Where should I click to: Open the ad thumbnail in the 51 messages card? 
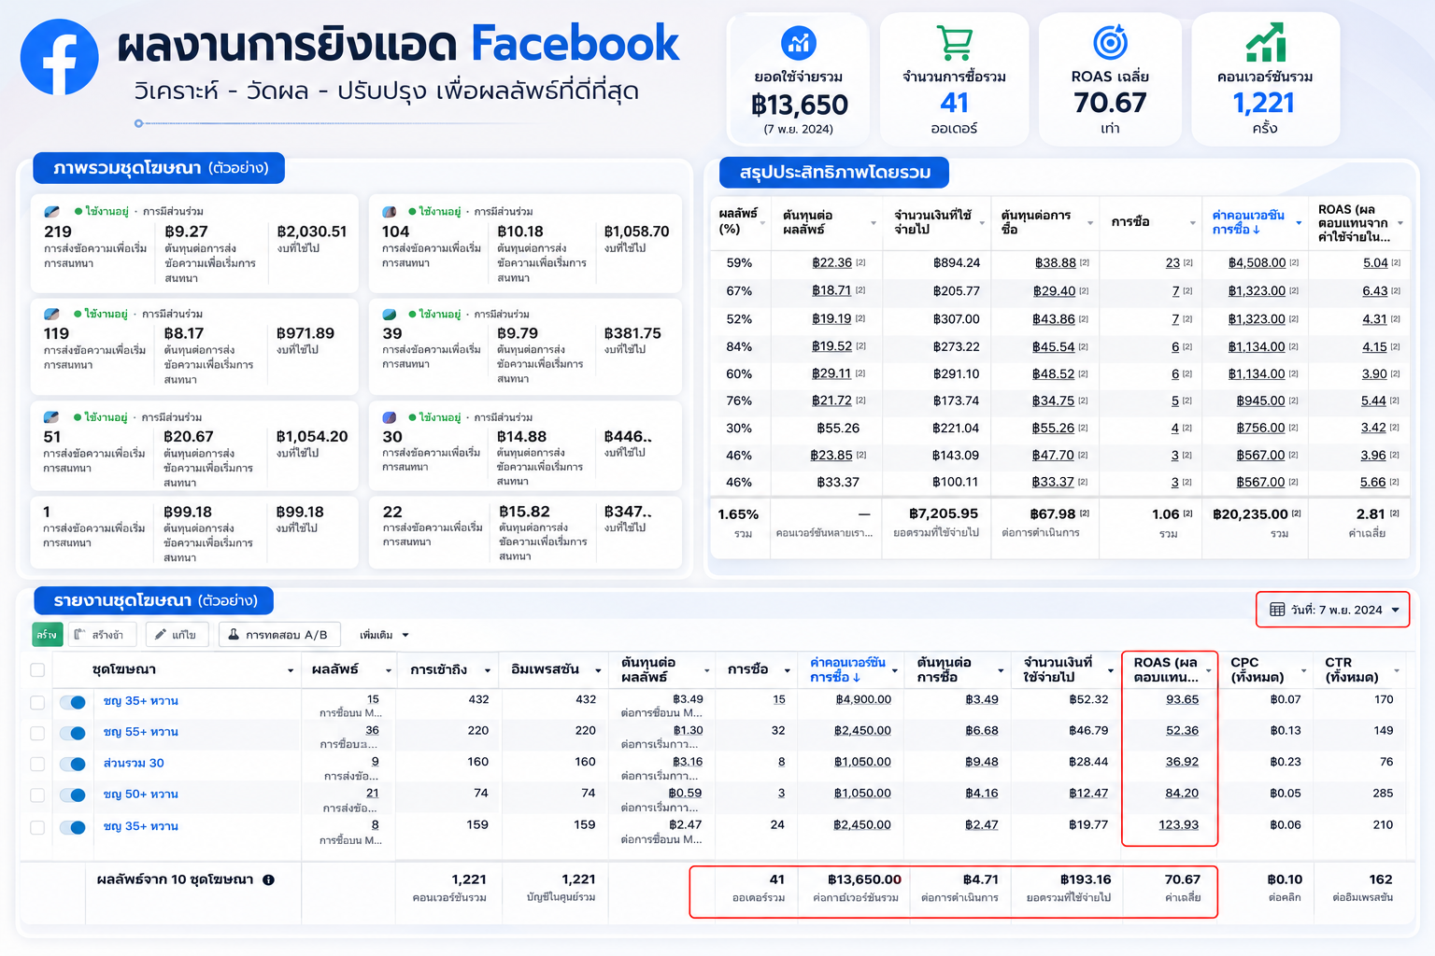[51, 417]
